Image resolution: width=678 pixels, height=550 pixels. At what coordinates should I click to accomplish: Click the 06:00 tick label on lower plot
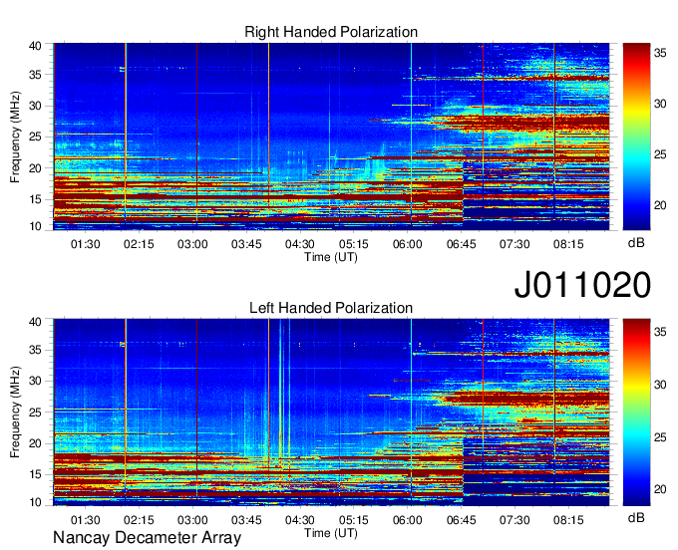pyautogui.click(x=408, y=520)
